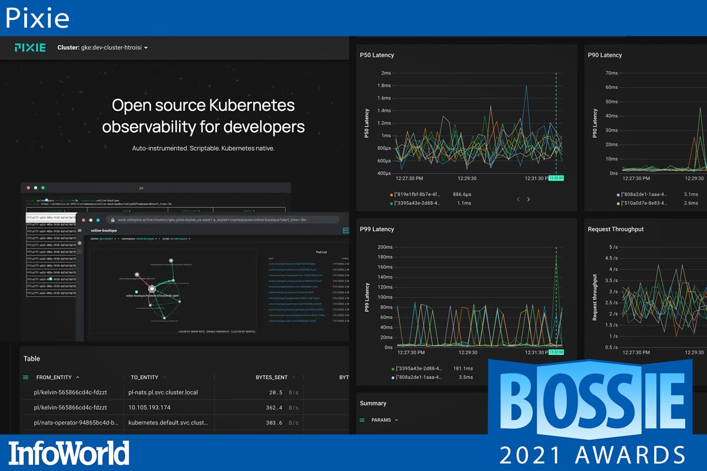The width and height of the screenshot is (707, 471).
Task: Click the 20.5 B/s bytes sent value
Action: [x=283, y=392]
